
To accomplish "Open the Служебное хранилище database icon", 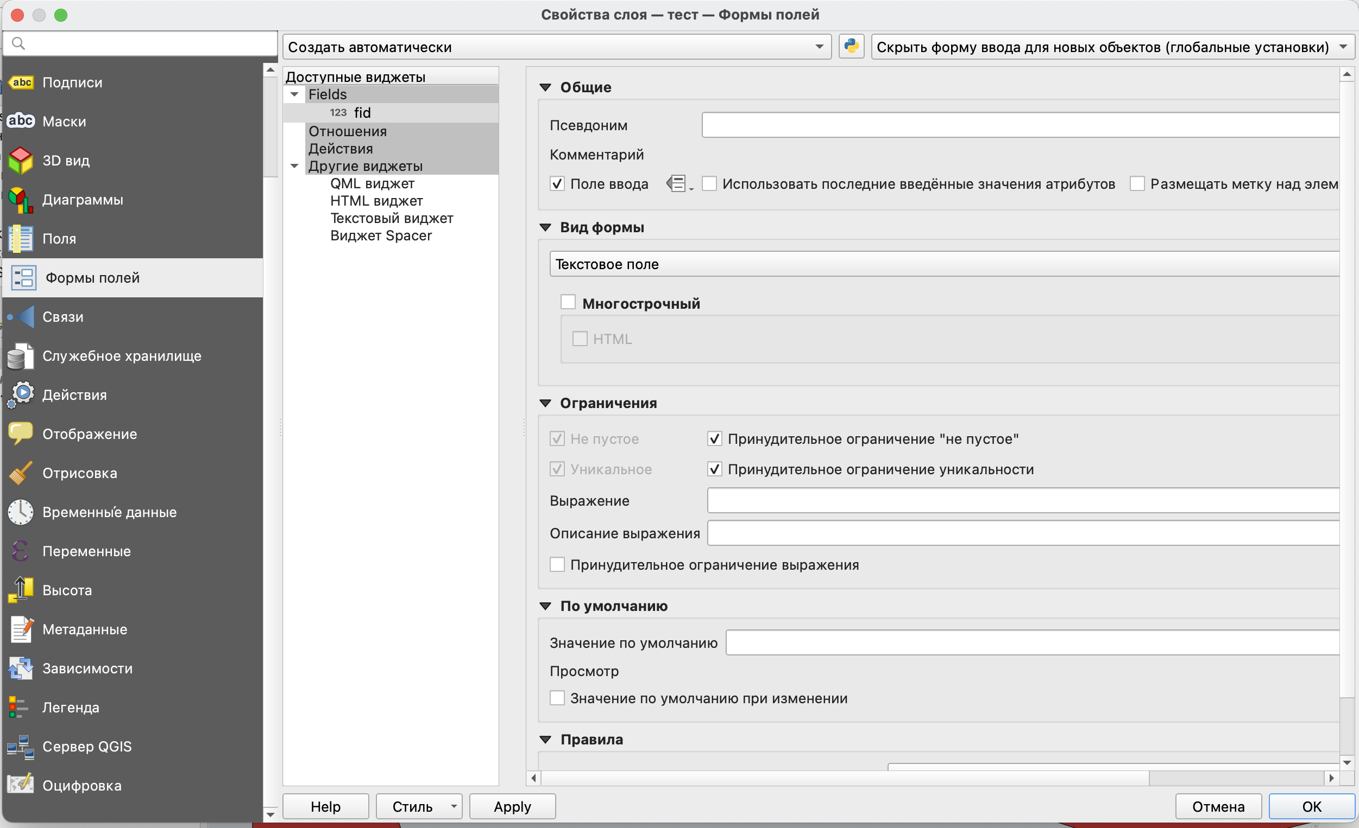I will click(x=21, y=356).
